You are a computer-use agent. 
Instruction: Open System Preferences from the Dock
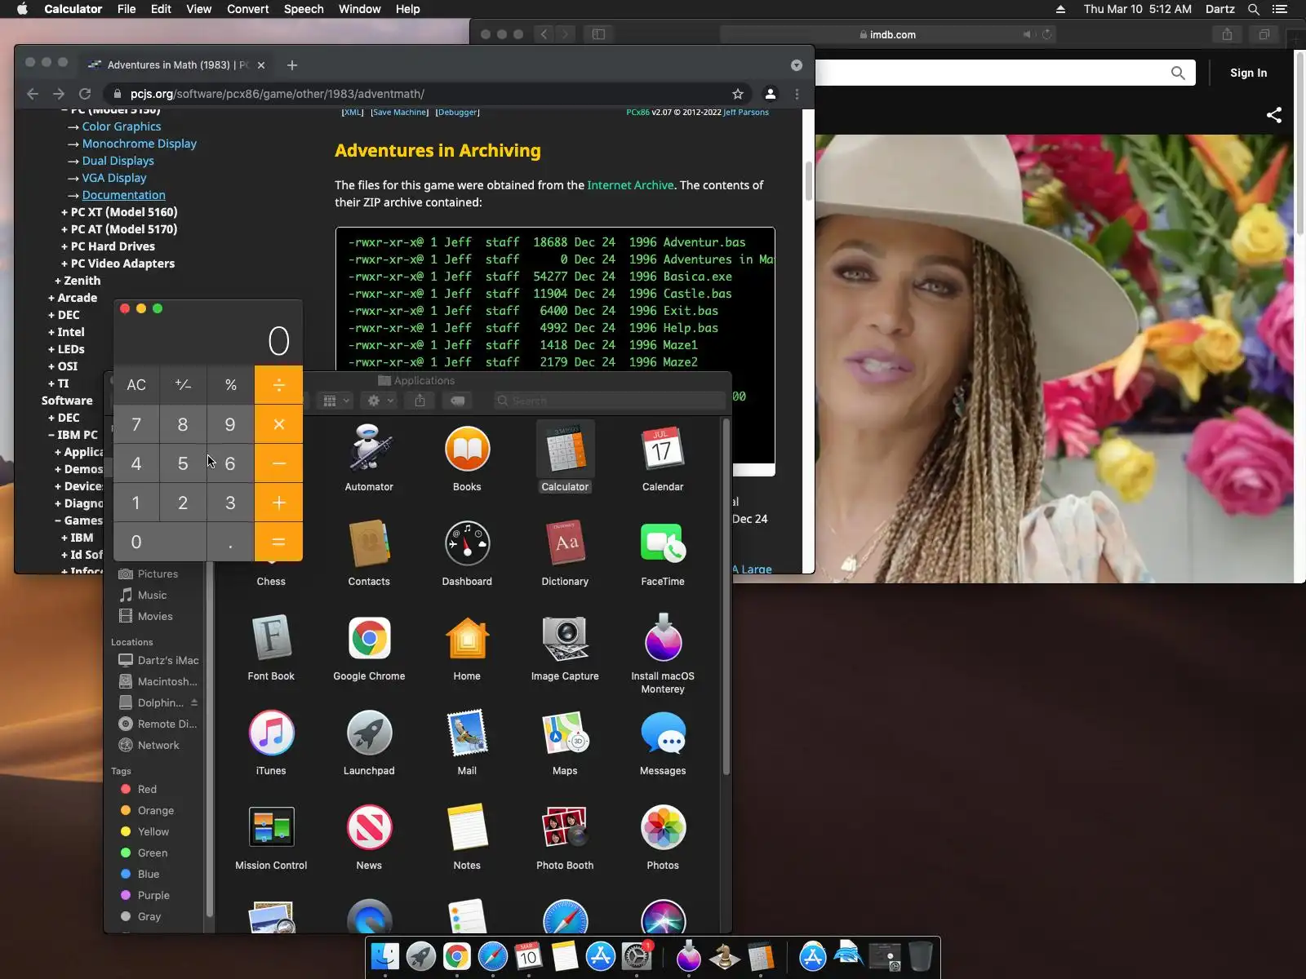point(636,956)
